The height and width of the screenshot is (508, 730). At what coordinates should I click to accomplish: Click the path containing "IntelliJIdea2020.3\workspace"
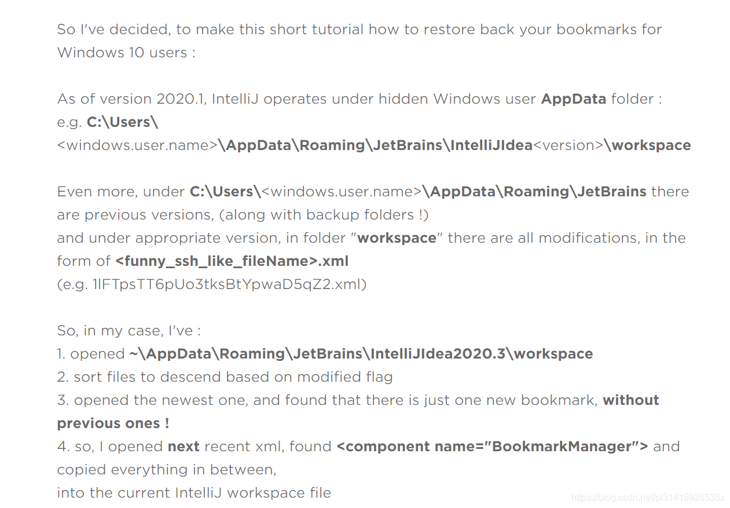[361, 354]
